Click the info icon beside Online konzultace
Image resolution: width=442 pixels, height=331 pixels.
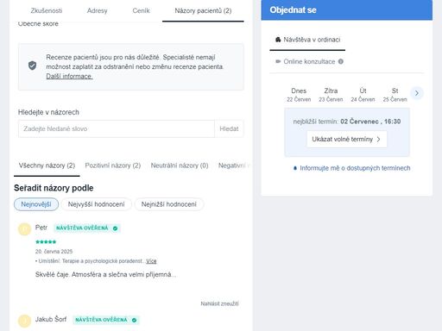click(x=341, y=61)
